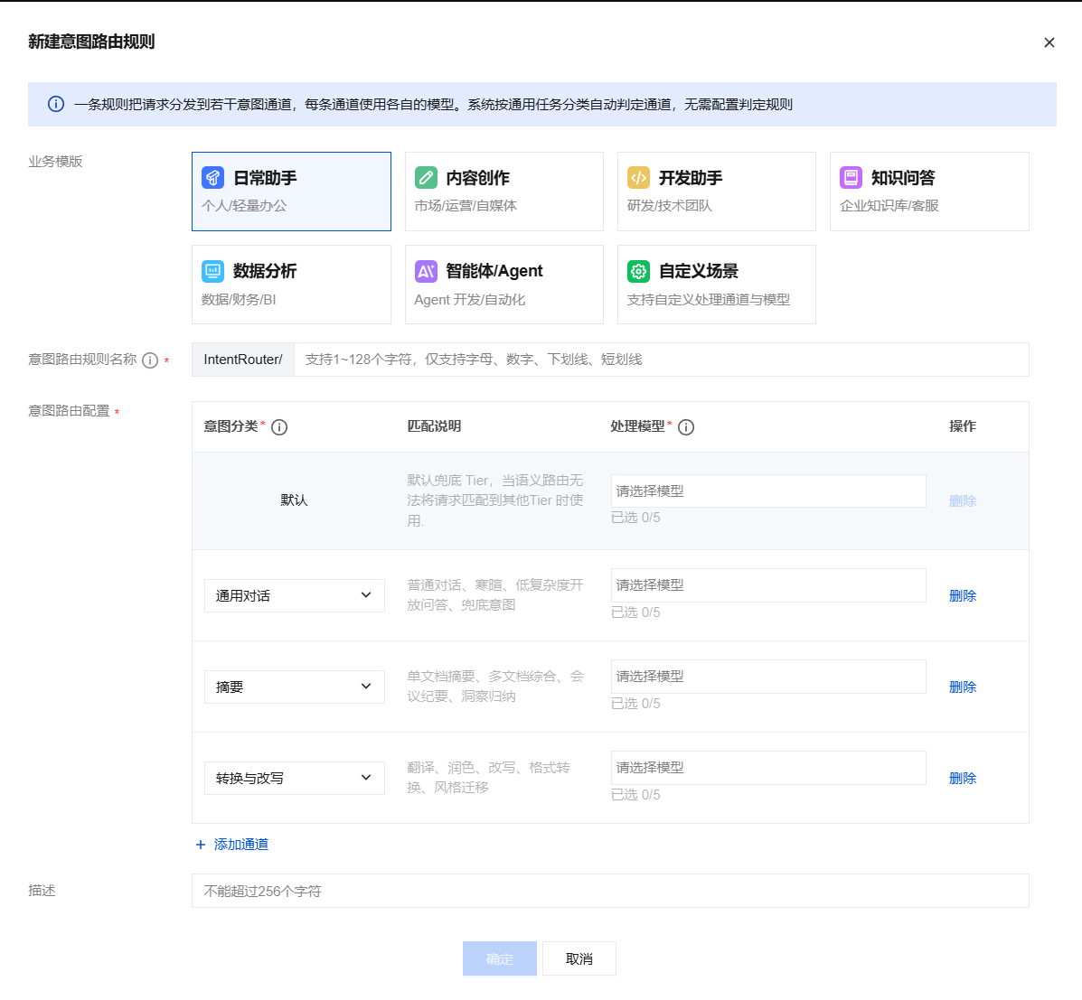Click info icon next to 意图分类 header
1082x1000 pixels.
(279, 427)
